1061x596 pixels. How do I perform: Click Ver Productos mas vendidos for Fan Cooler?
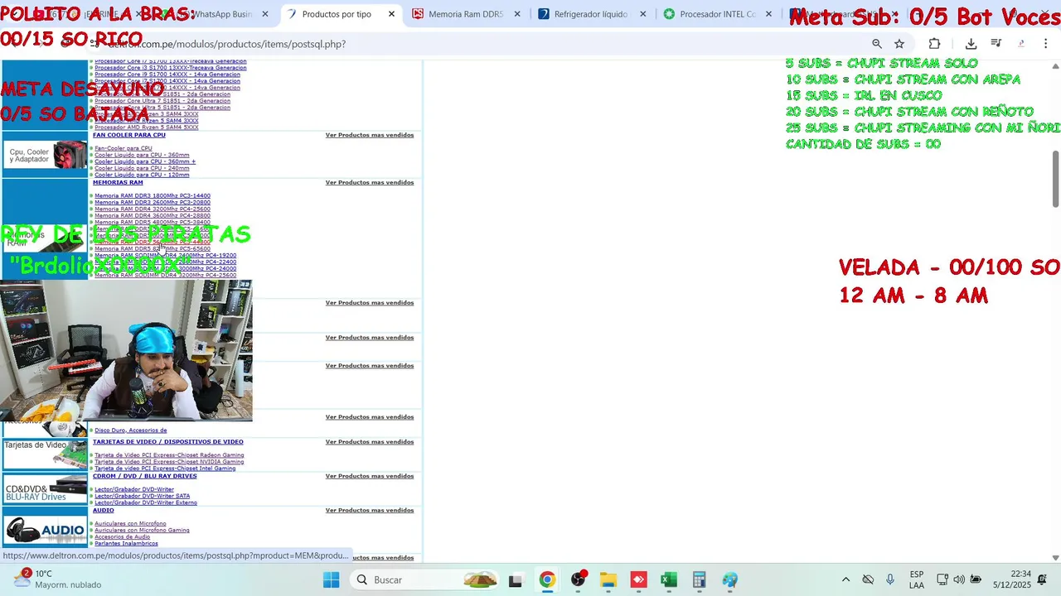(x=369, y=135)
